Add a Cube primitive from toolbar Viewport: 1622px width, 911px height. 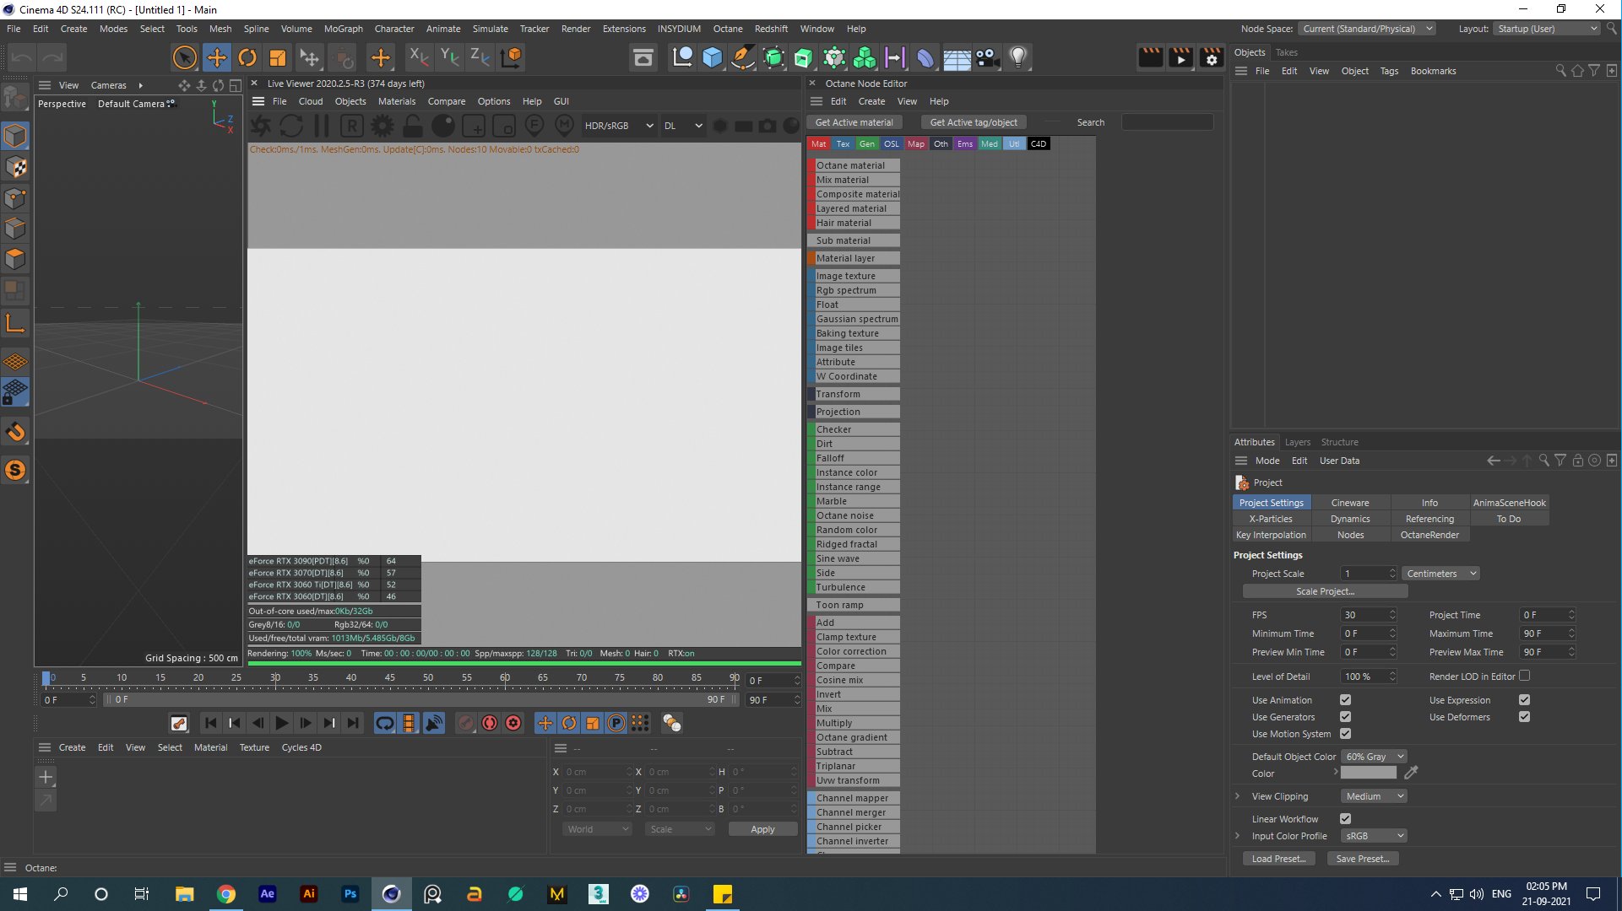point(713,57)
